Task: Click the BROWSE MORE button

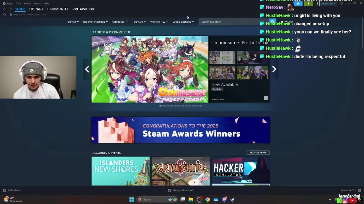Action: point(258,152)
